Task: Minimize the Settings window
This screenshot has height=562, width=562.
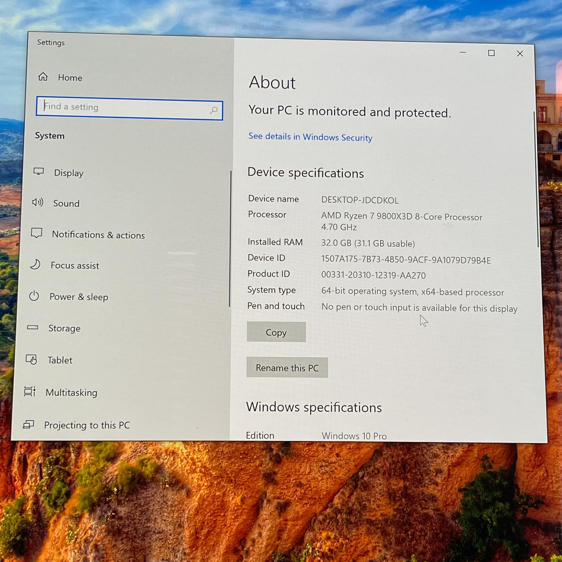Action: point(463,53)
